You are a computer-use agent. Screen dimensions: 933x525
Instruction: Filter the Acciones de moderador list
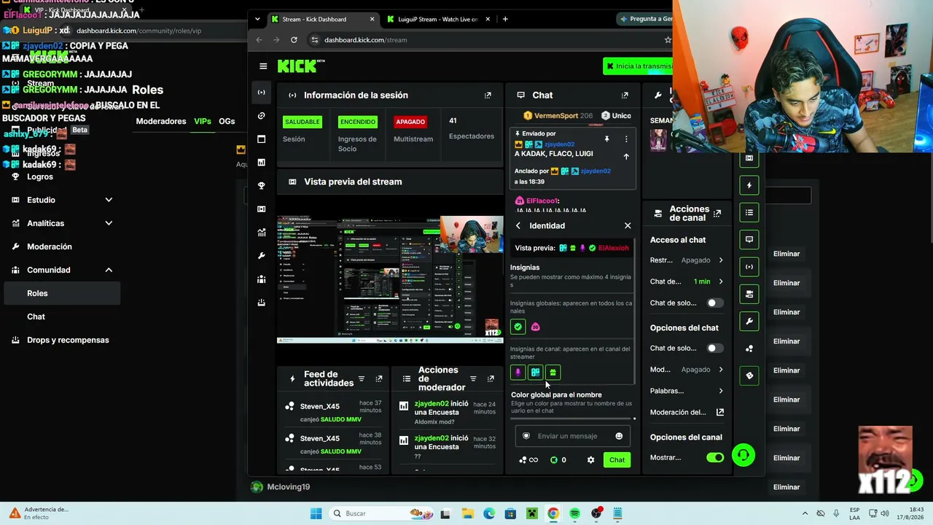[x=473, y=379]
